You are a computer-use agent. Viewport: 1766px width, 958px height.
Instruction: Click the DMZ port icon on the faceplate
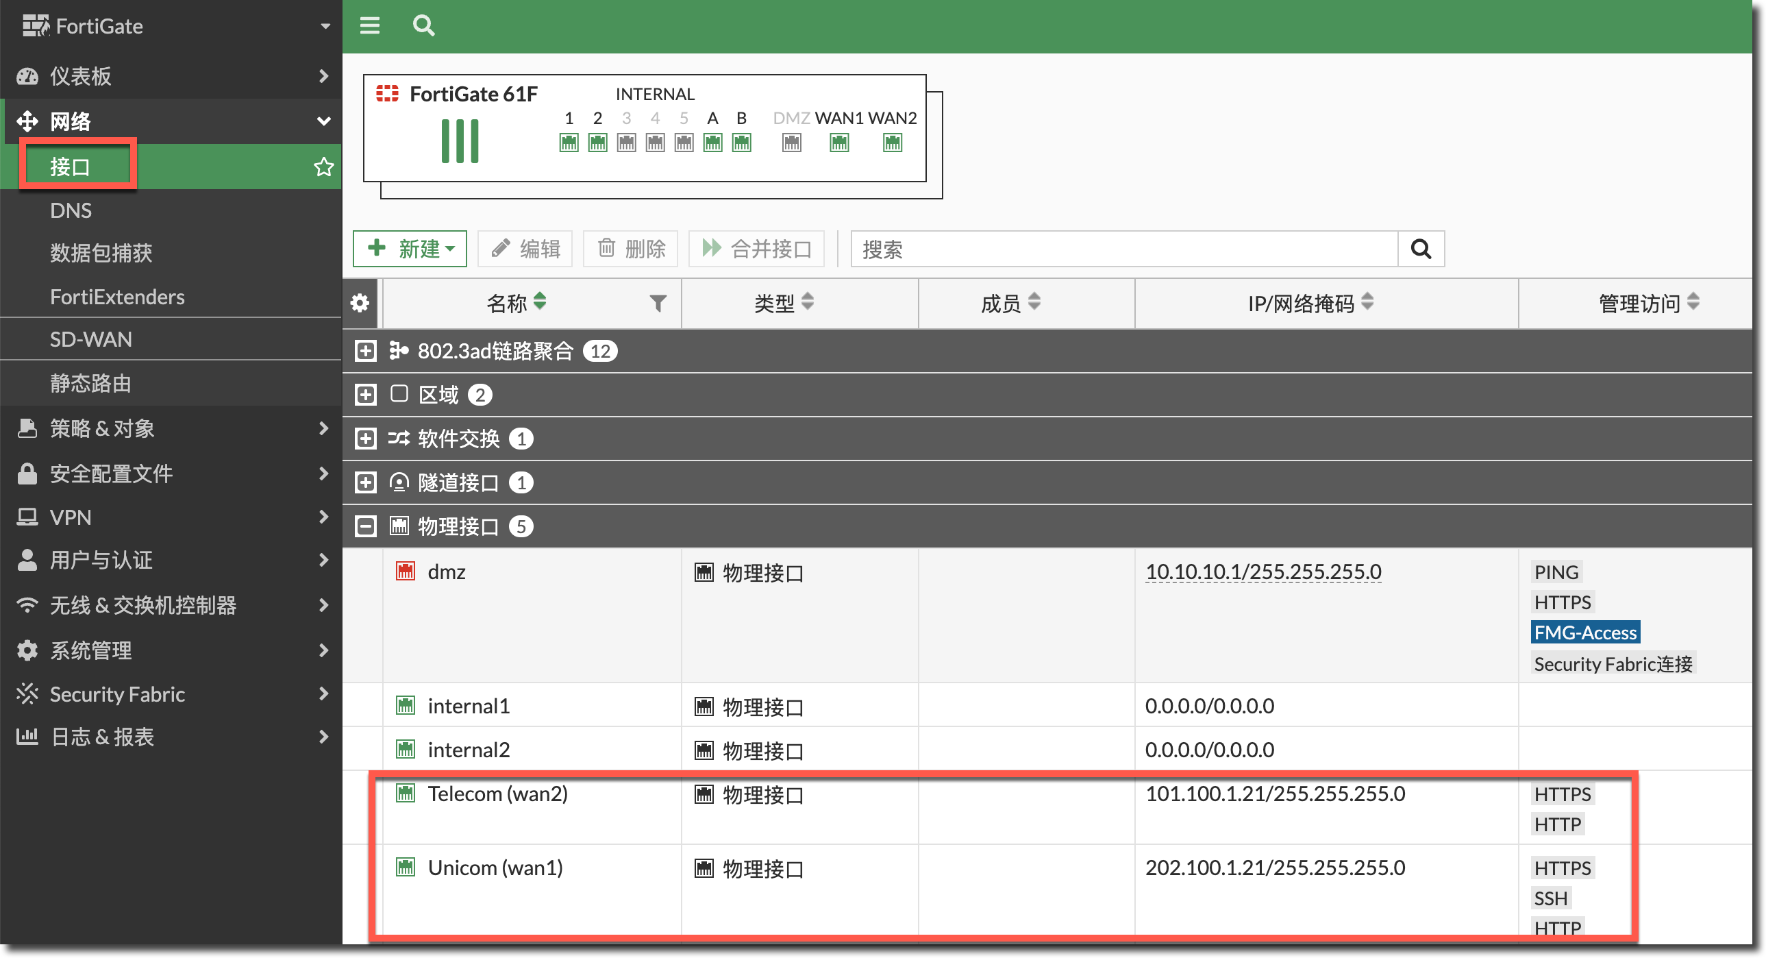(x=791, y=143)
